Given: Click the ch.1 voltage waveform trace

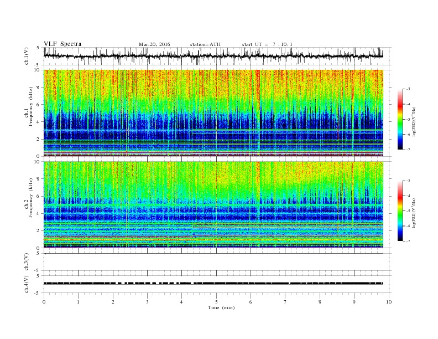Looking at the screenshot, I should point(213,56).
